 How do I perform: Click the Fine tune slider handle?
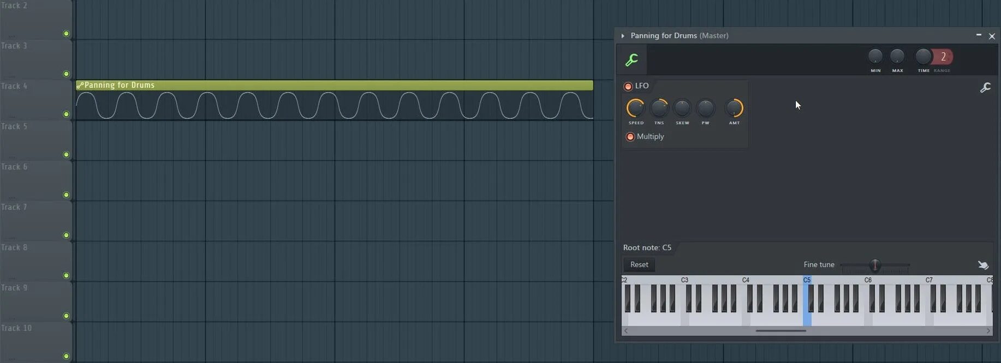[875, 265]
